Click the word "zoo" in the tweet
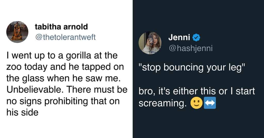 pos(13,67)
